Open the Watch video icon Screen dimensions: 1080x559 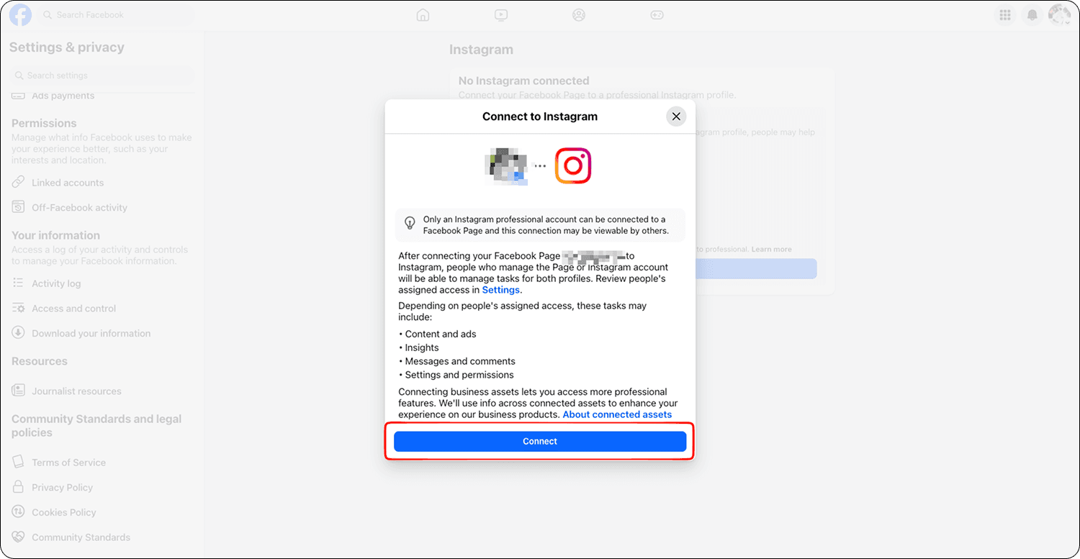tap(501, 15)
